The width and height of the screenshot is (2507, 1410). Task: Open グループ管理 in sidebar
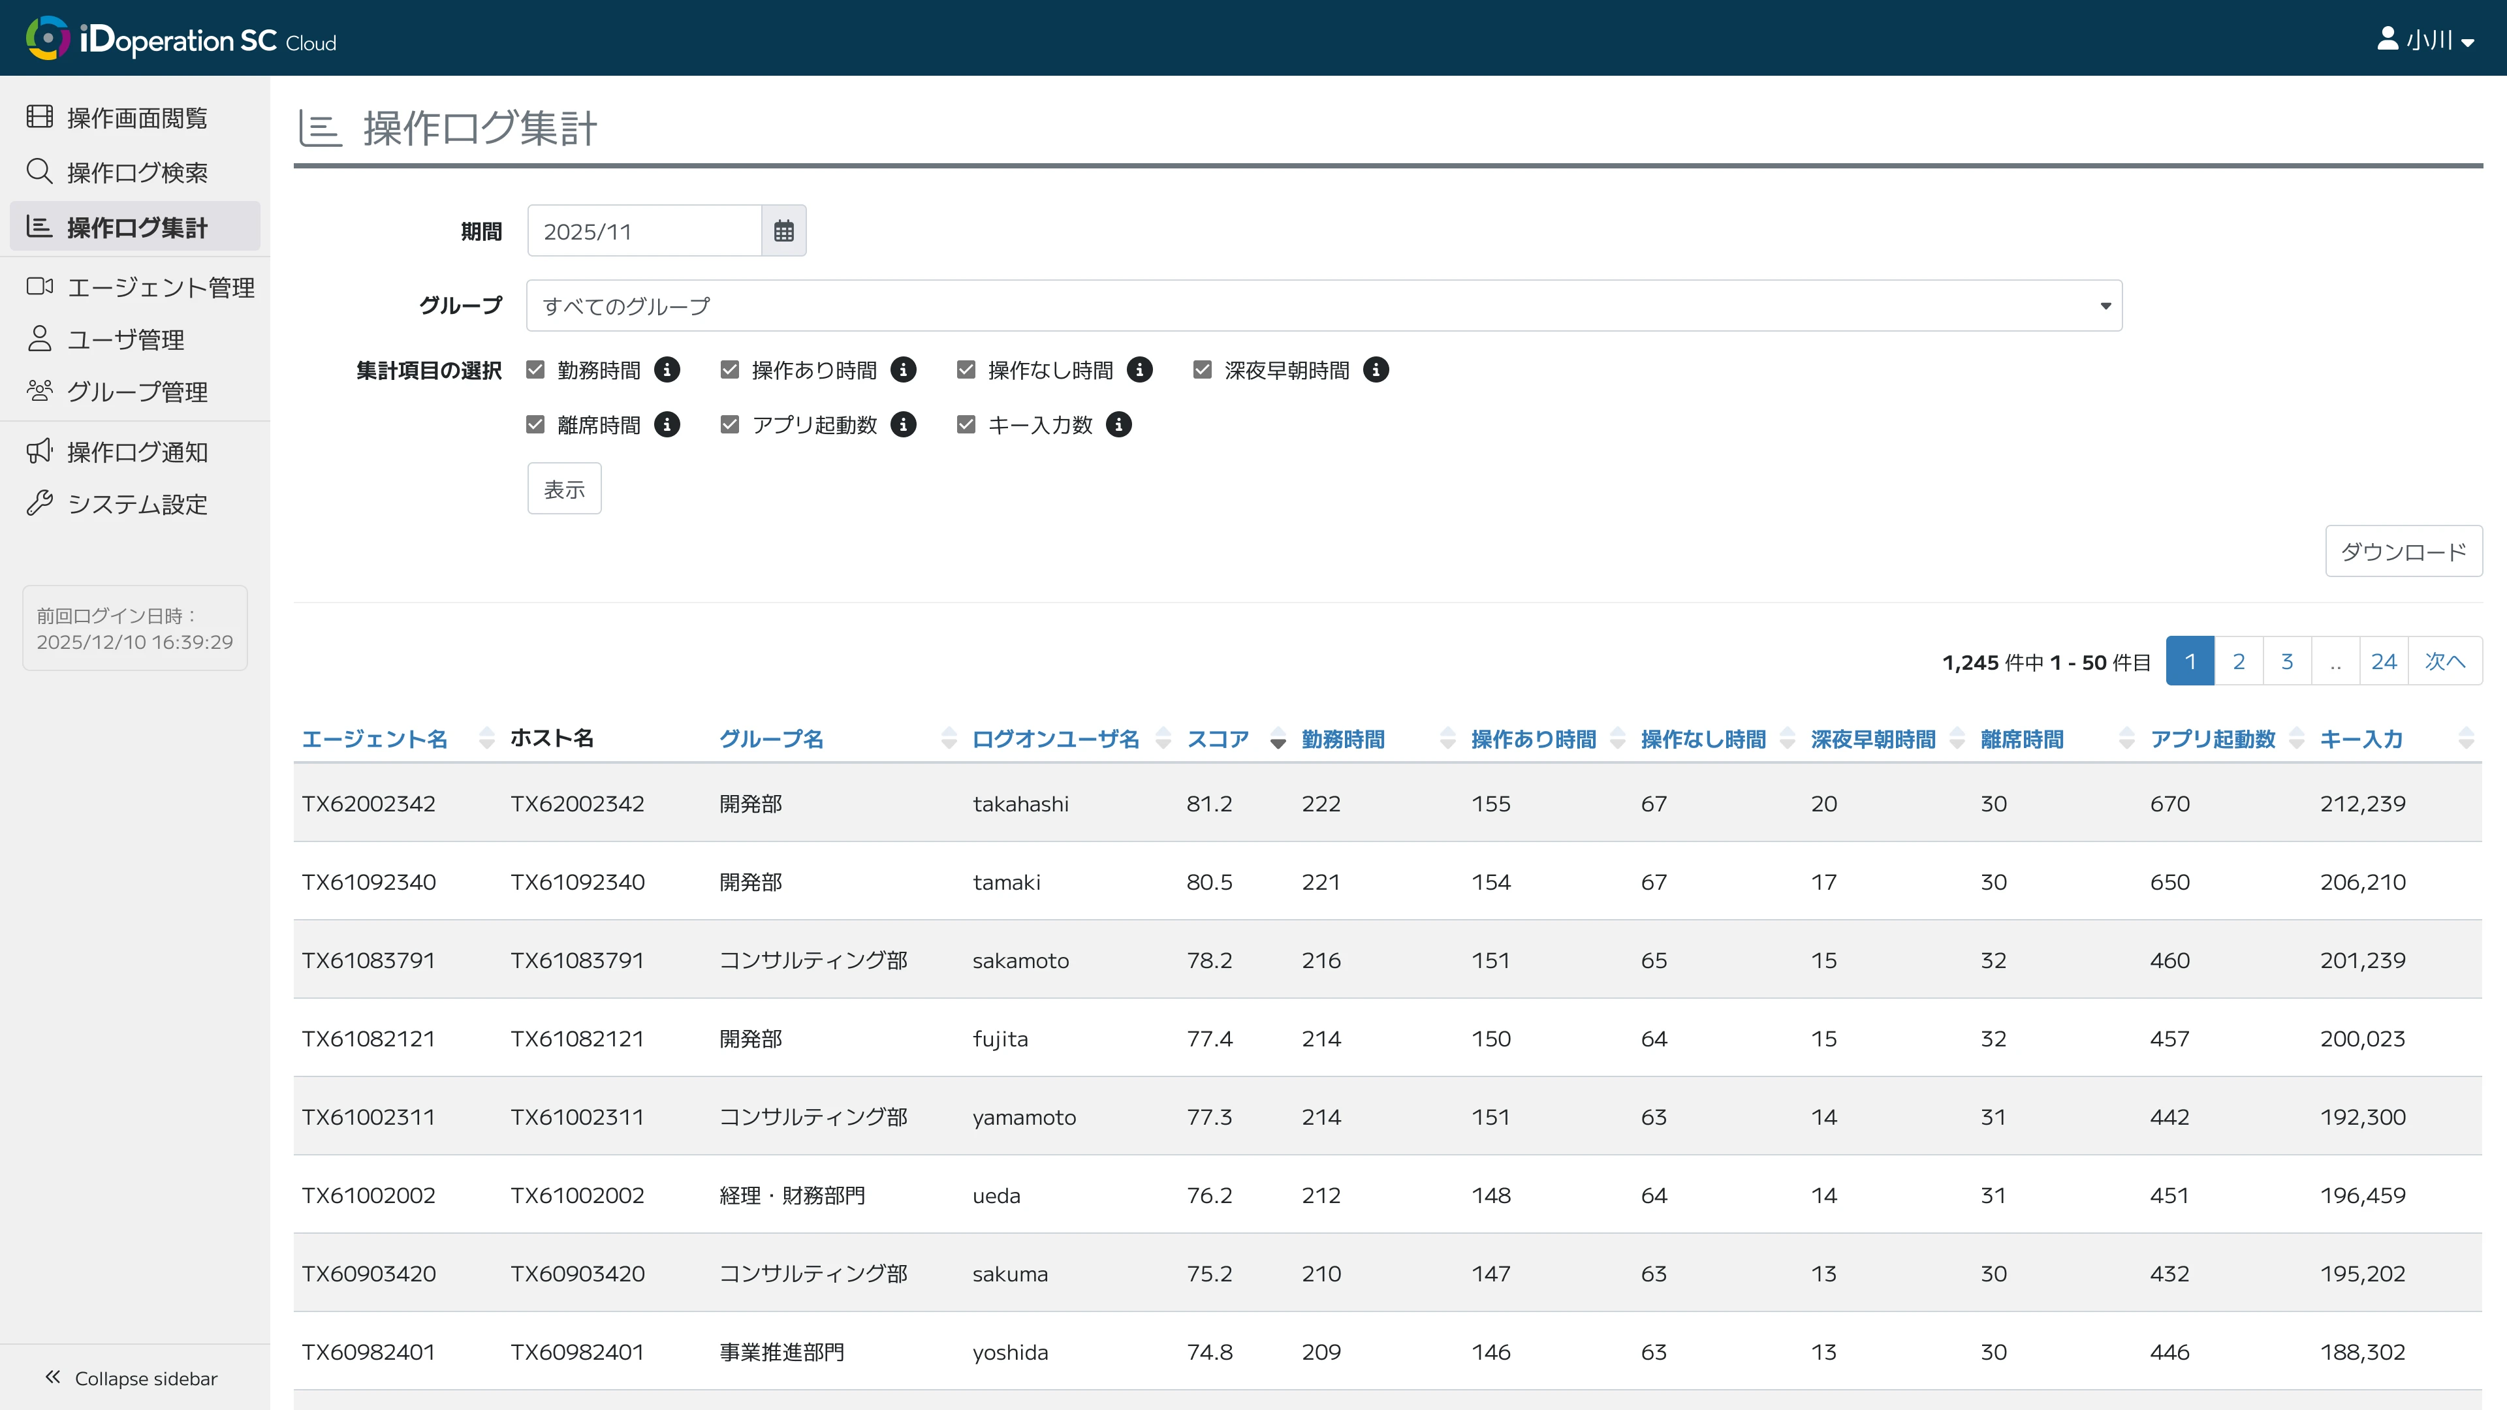[x=136, y=391]
